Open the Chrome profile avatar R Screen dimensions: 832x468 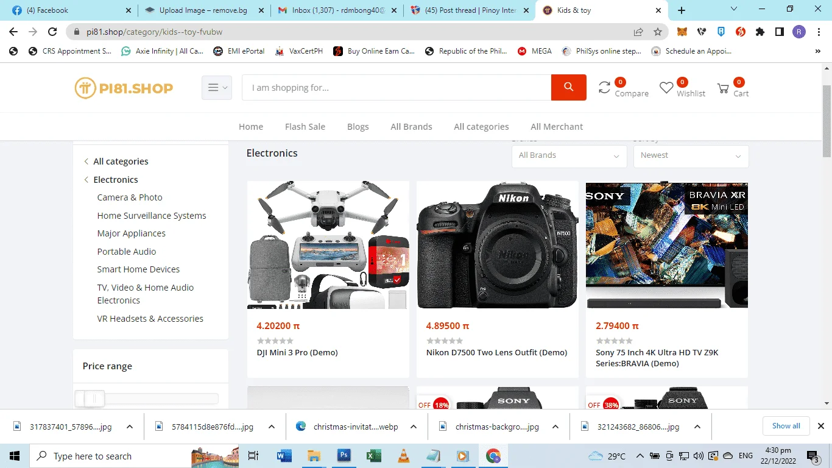coord(799,32)
